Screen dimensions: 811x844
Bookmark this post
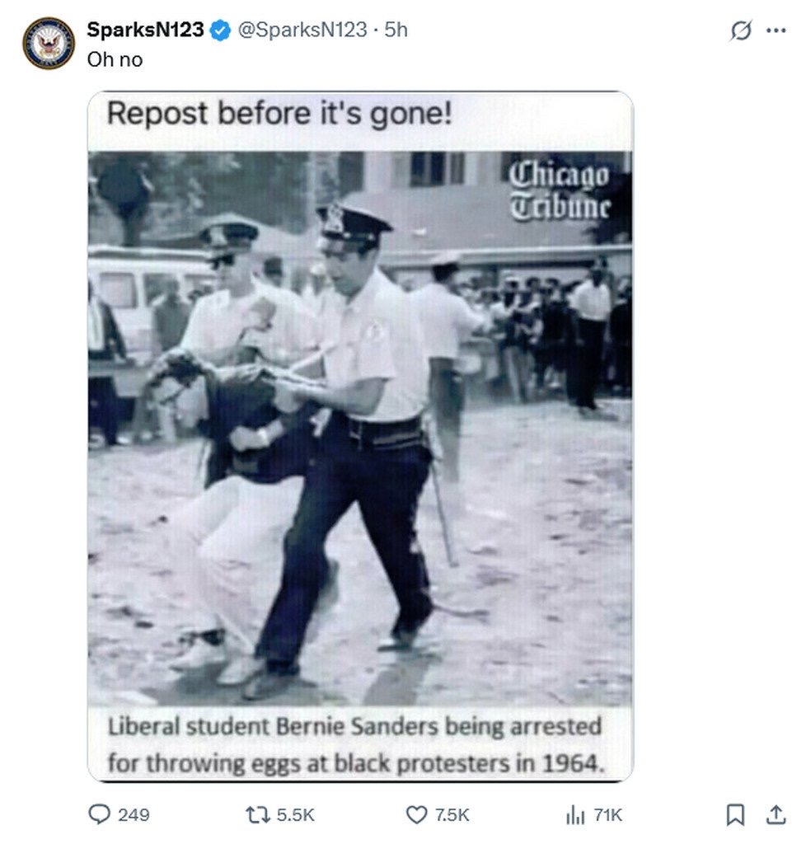[x=735, y=814]
